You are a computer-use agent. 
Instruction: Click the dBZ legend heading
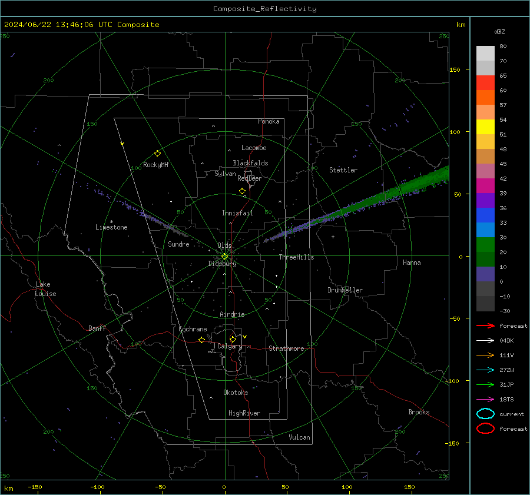pyautogui.click(x=499, y=31)
